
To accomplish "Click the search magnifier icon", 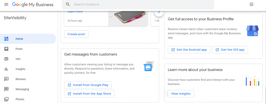I will click(68, 4).
